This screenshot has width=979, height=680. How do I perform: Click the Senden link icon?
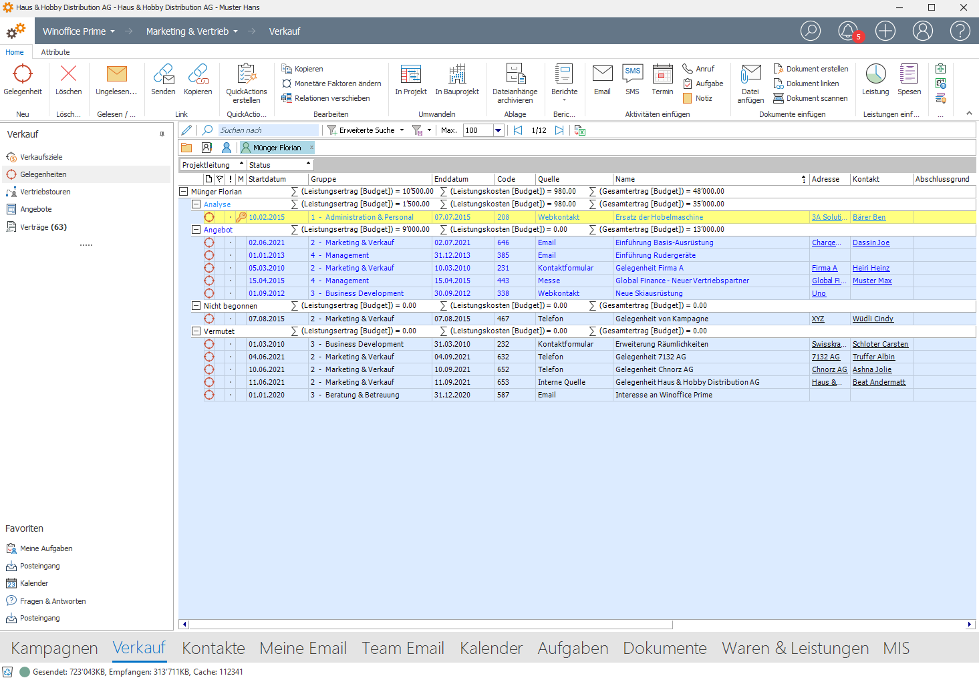click(163, 80)
